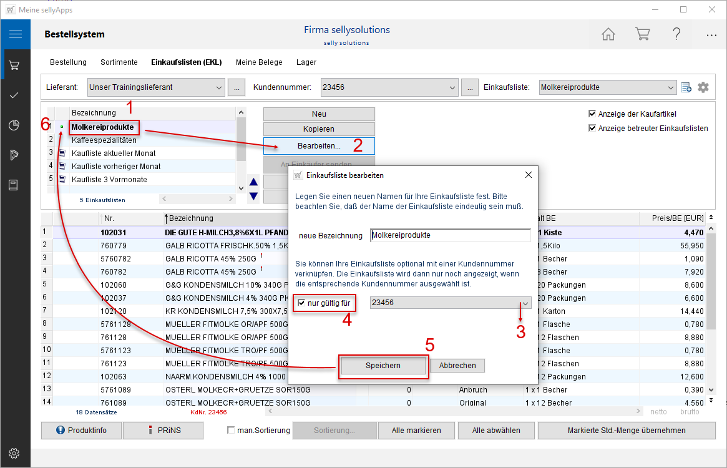Open the settings gear at sidebar bottom

[15, 454]
